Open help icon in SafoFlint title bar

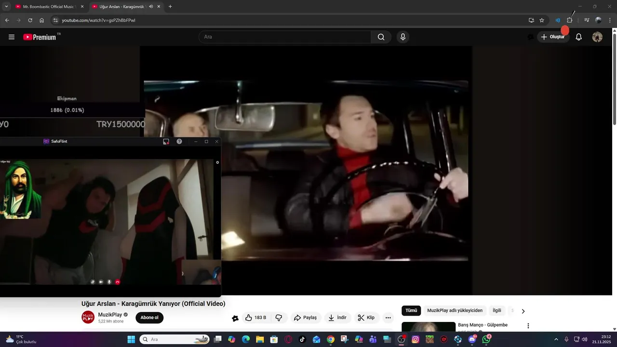point(179,141)
